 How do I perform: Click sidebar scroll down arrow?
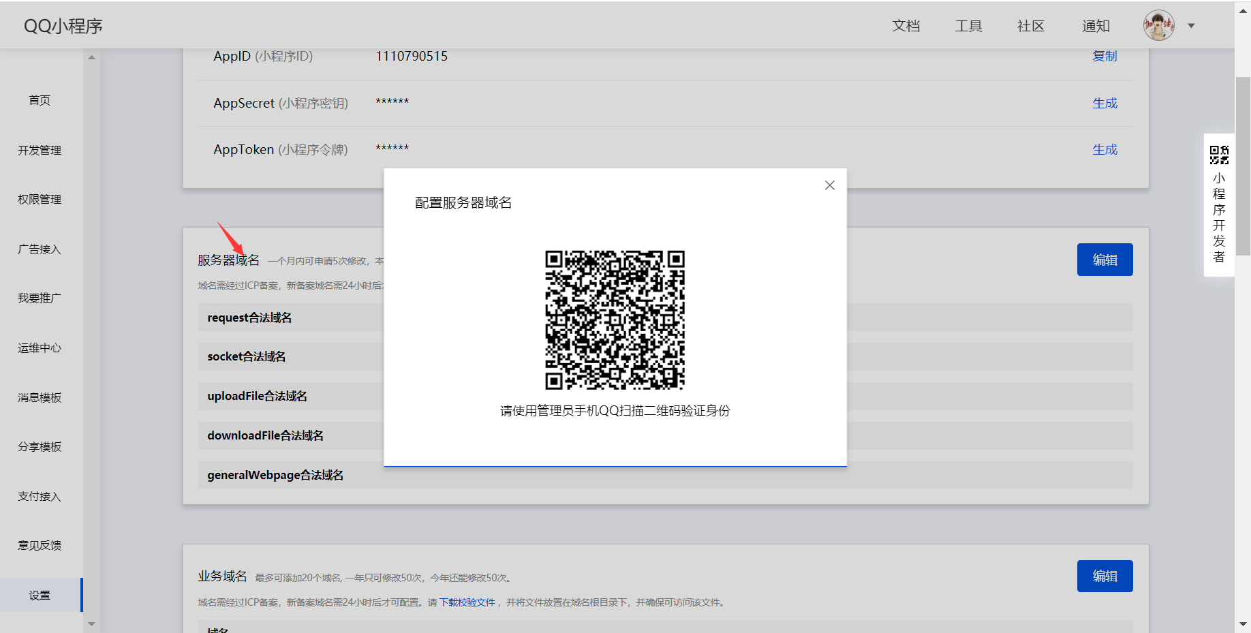point(91,623)
